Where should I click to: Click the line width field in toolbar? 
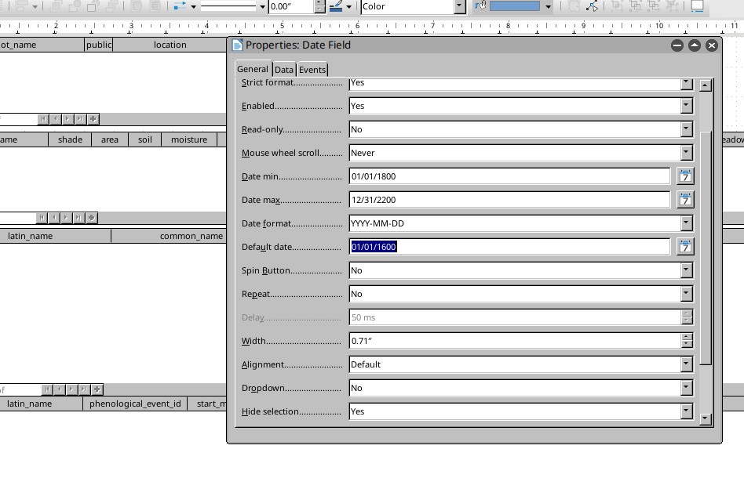291,6
